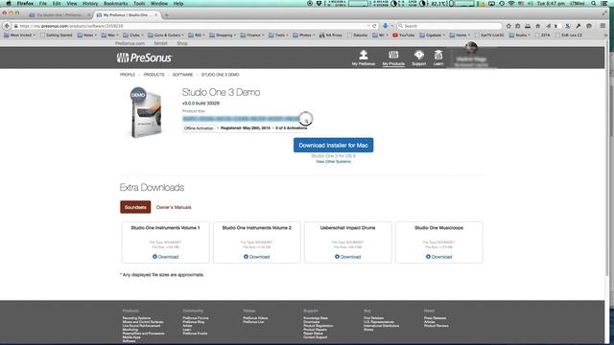This screenshot has height=345, width=614.
Task: Click the bookmark star icon
Action: (508, 26)
